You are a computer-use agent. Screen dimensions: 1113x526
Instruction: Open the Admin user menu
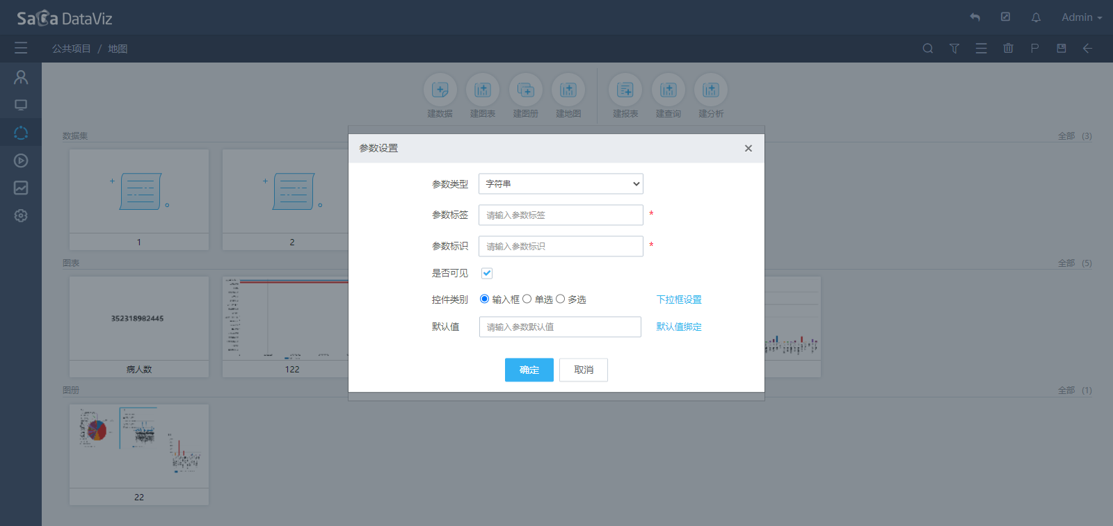click(x=1081, y=17)
